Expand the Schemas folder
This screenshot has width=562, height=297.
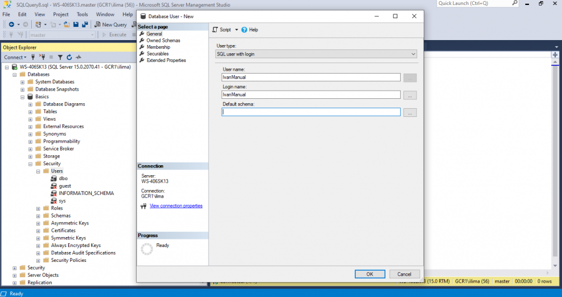click(38, 216)
